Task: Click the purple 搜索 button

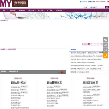Action: 107,7
